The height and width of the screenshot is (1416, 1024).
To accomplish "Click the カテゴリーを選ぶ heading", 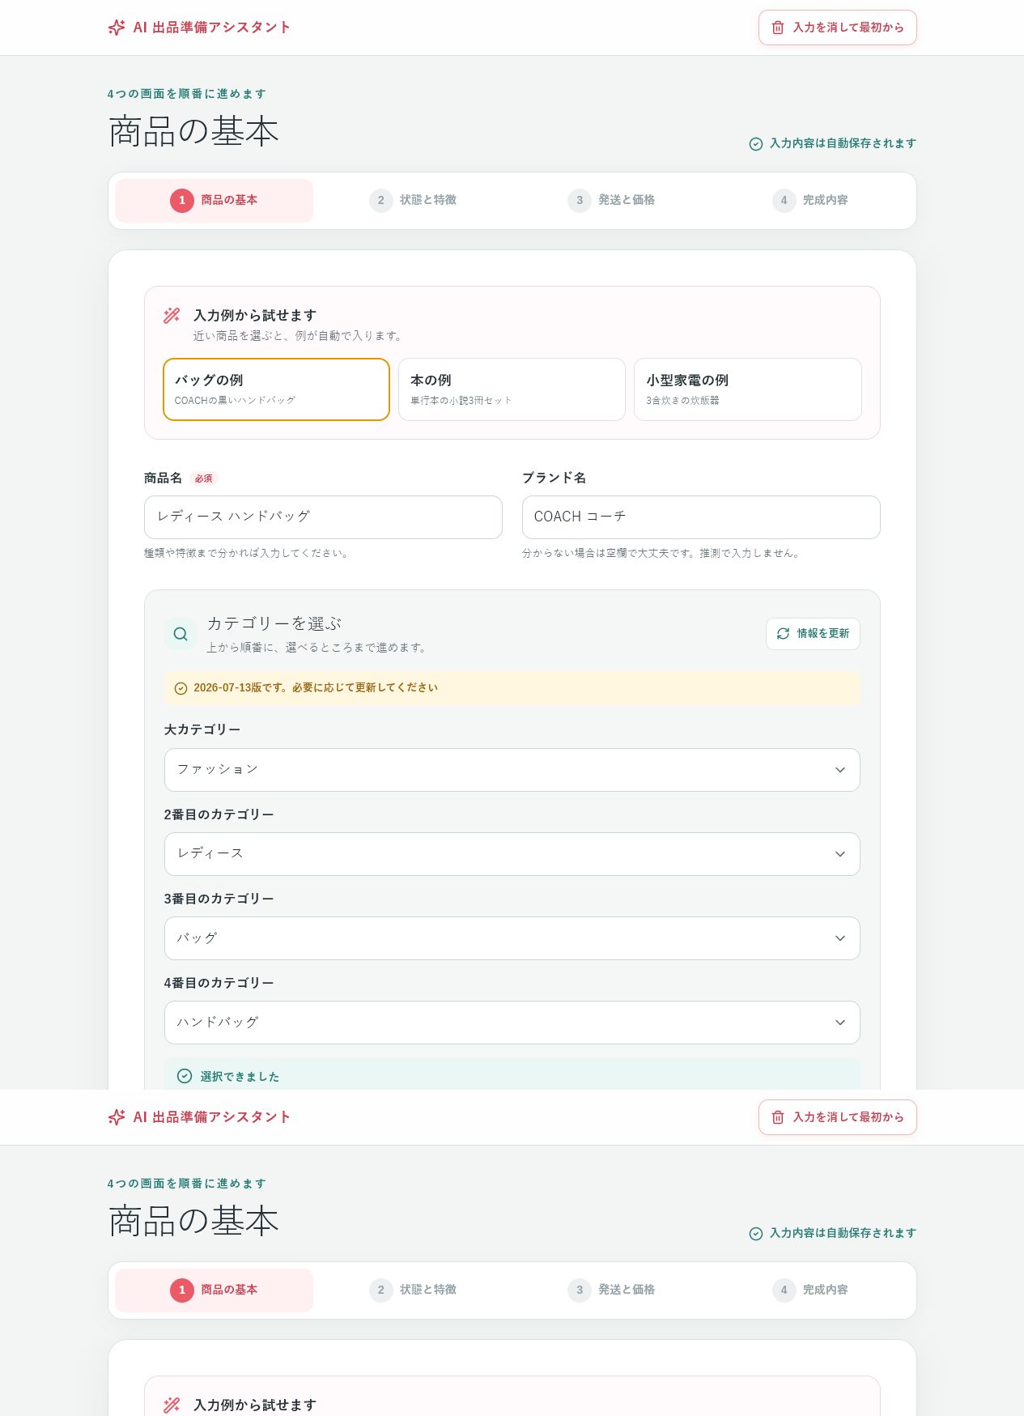I will pyautogui.click(x=274, y=623).
